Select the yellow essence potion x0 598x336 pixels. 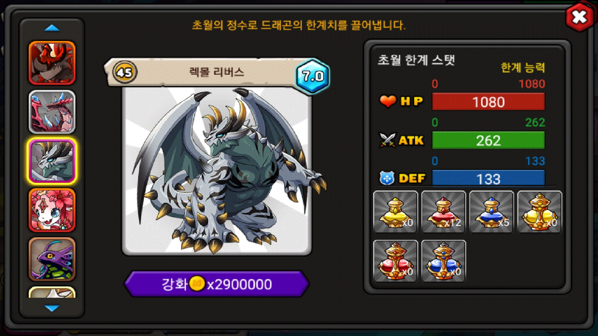click(x=396, y=212)
